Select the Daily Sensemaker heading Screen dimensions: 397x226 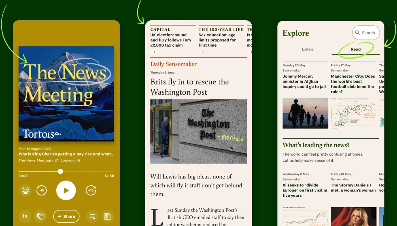[x=173, y=64]
